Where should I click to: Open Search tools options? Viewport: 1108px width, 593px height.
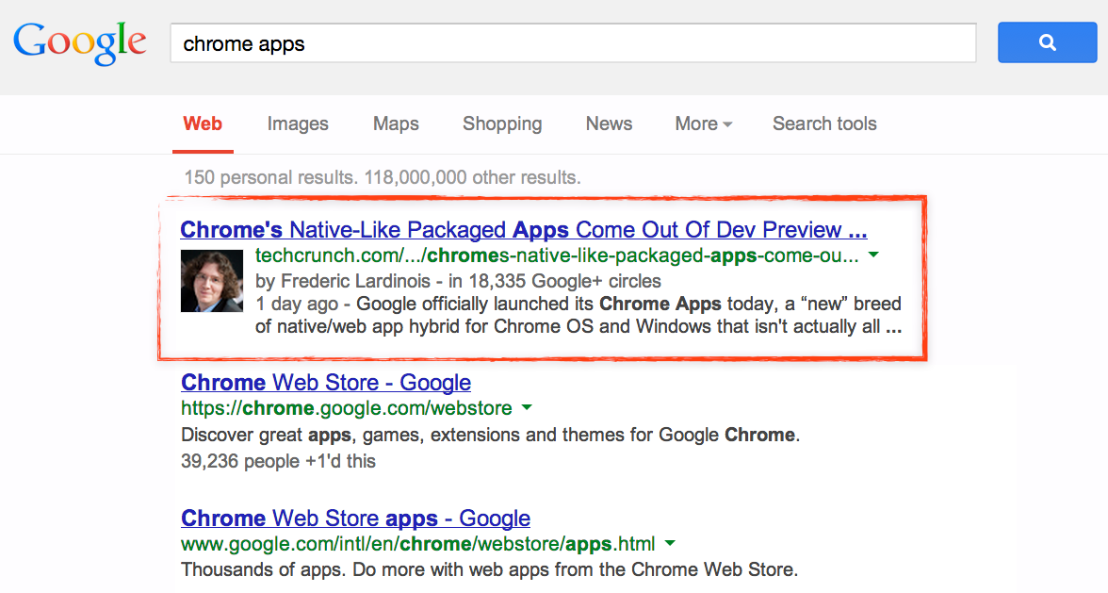pos(824,124)
